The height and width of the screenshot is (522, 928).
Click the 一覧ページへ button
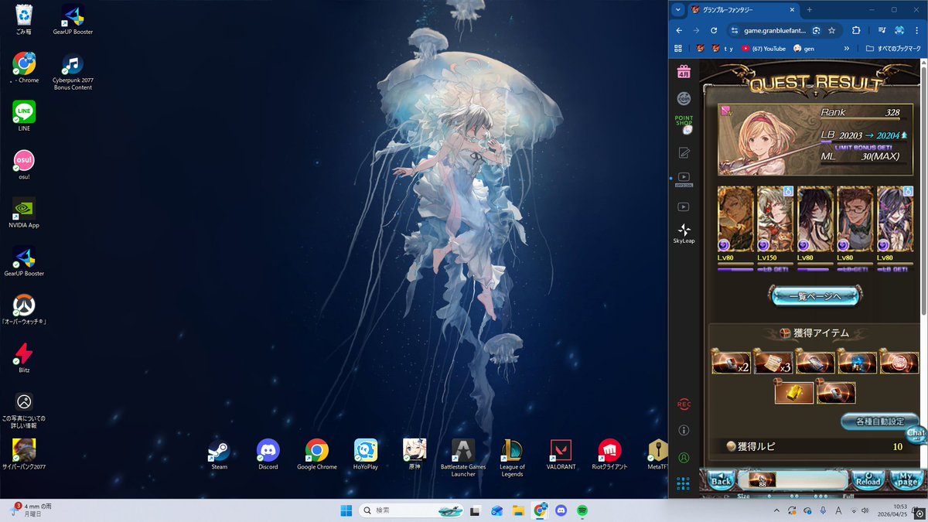click(x=815, y=295)
